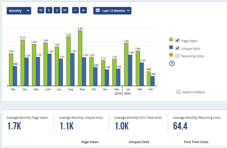Jump to latest period with double-right arrow
Image resolution: width=227 pixels, height=148 pixels.
pyautogui.click(x=65, y=10)
